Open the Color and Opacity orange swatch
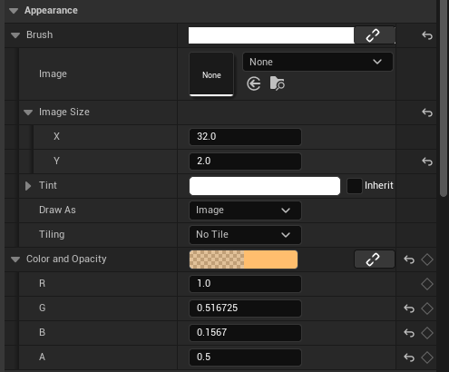Image resolution: width=449 pixels, height=372 pixels. pos(243,259)
